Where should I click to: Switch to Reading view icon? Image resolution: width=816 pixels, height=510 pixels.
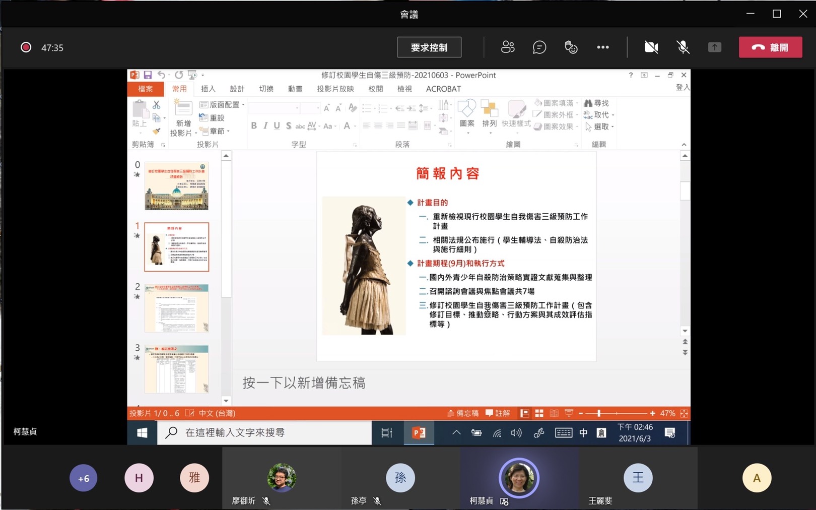[x=554, y=413]
